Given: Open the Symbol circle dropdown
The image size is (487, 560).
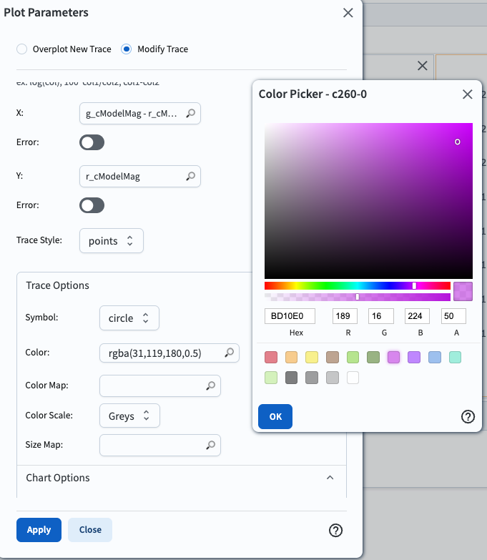Looking at the screenshot, I should (x=129, y=318).
